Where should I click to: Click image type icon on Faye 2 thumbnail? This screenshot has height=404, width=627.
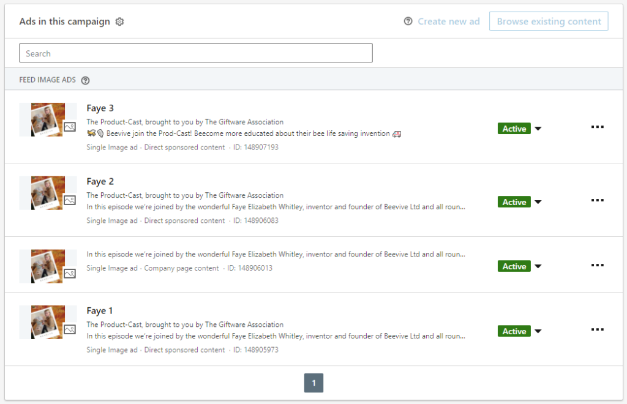click(x=70, y=200)
